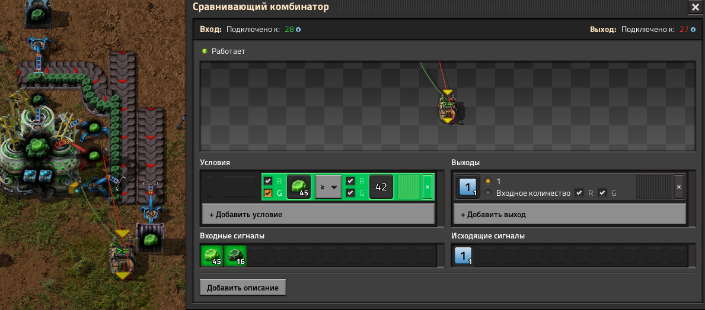Viewport: 705px width, 310px height.
Task: Toggle the R checkbox beside constant 42
Action: click(350, 181)
